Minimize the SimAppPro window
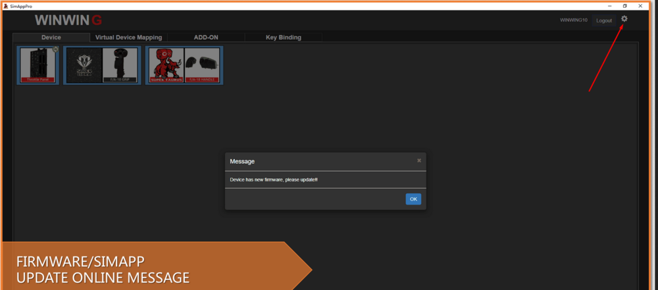Screen dimensions: 658x290 609,6
